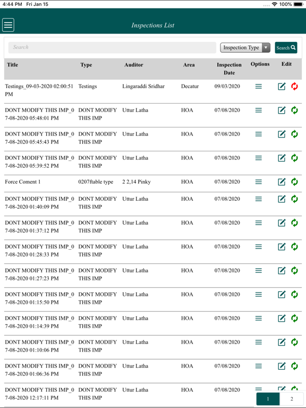Edit the Testings_09-03-2020 inspection
Screen dimensions: 306x408
tap(282, 86)
